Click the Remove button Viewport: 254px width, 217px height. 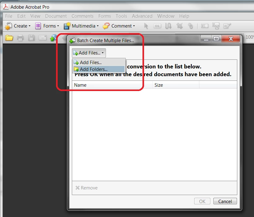click(86, 188)
